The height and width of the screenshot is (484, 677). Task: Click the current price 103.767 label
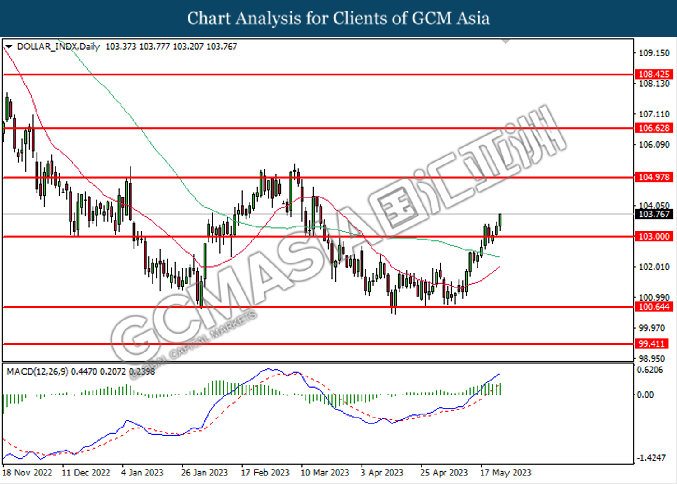pos(654,214)
